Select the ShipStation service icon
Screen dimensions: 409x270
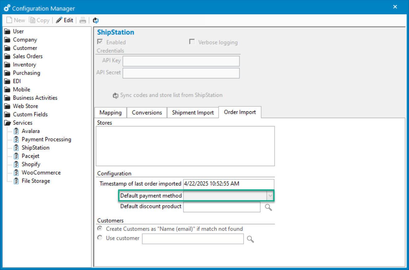[16, 148]
